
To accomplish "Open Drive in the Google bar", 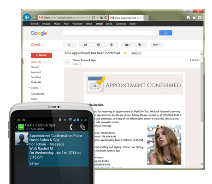I will tap(109, 24).
